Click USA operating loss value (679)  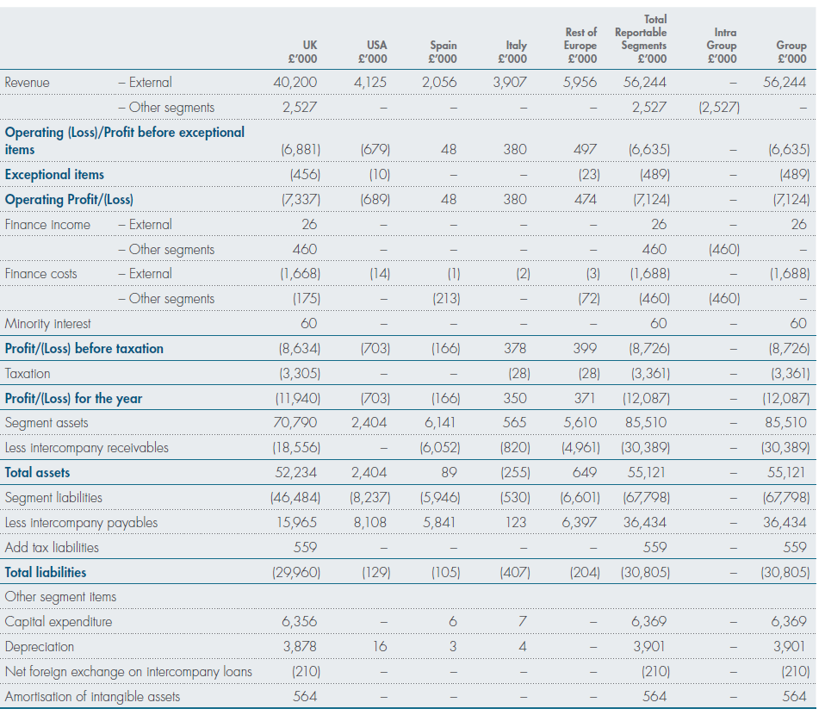coord(375,150)
